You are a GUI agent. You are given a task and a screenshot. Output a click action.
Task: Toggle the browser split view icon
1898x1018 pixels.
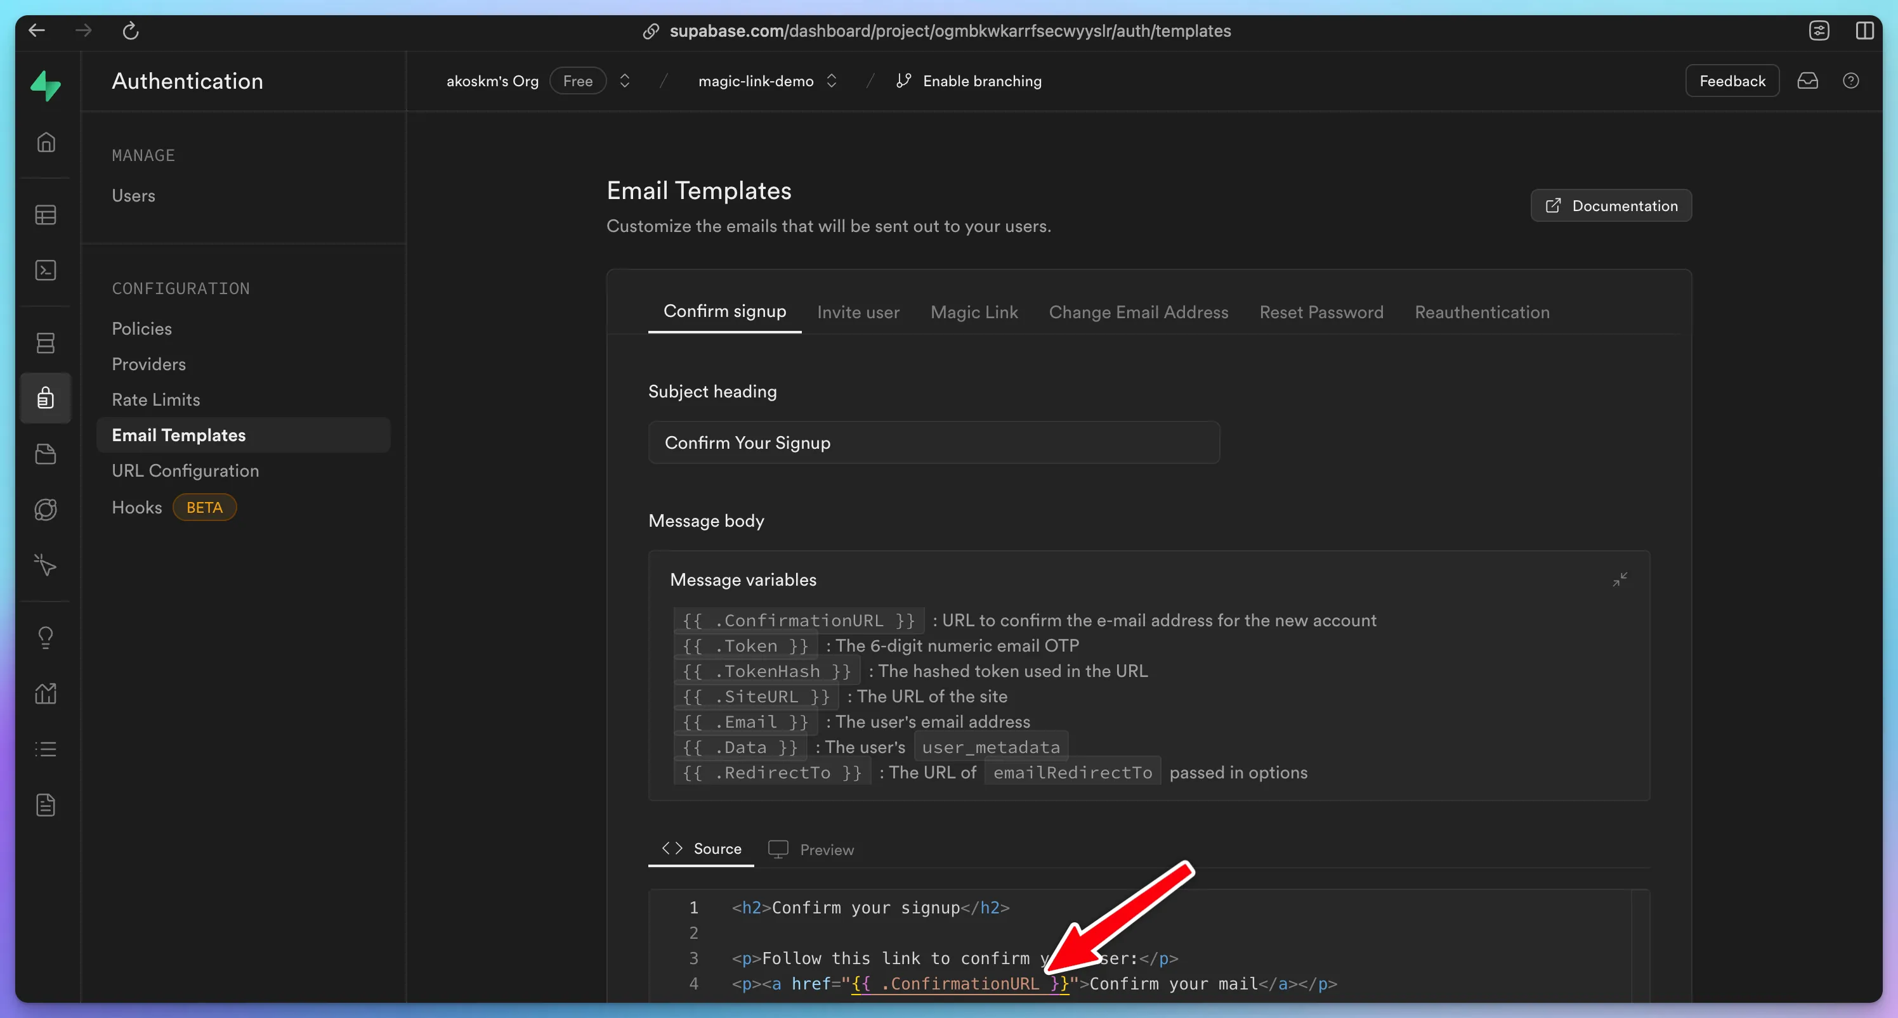[x=1864, y=30]
